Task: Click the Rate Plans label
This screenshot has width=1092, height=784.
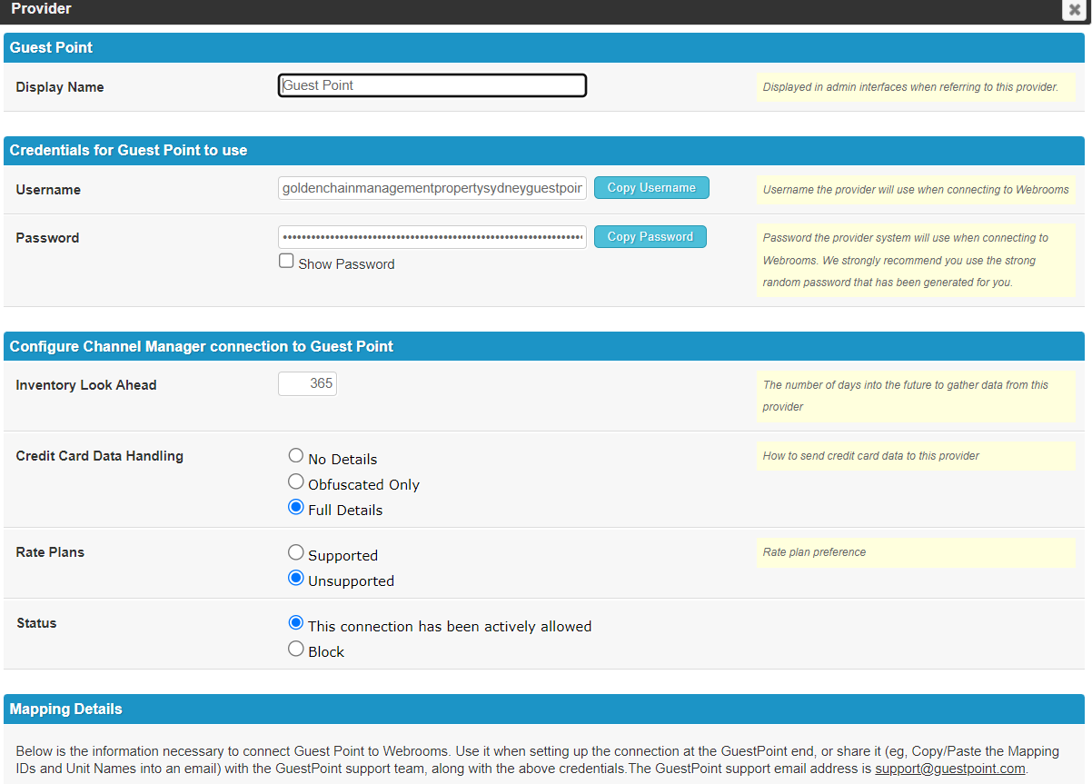Action: (50, 552)
